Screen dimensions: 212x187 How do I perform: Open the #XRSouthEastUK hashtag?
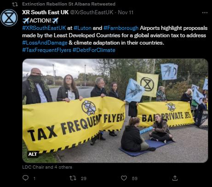(x=44, y=28)
